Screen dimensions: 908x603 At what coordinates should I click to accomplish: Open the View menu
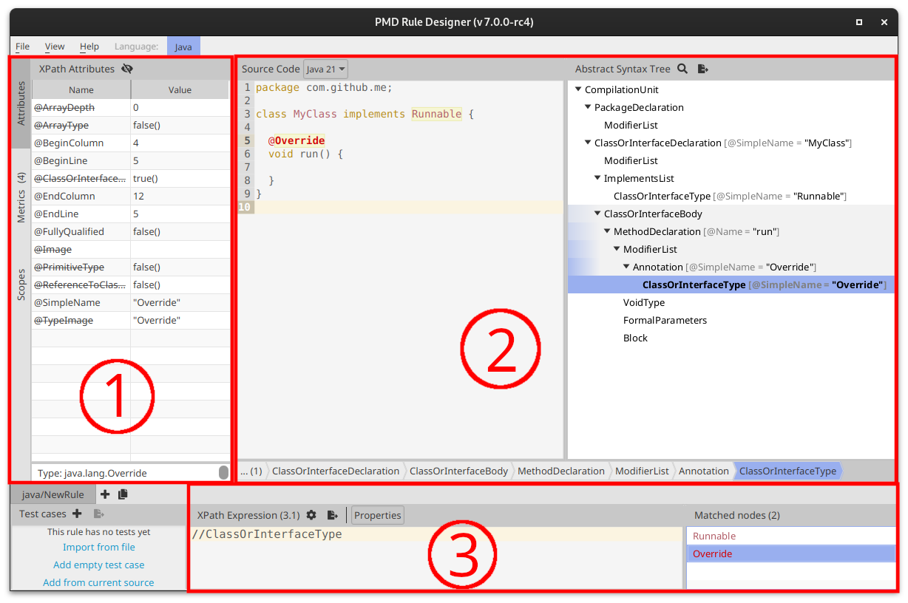(55, 47)
